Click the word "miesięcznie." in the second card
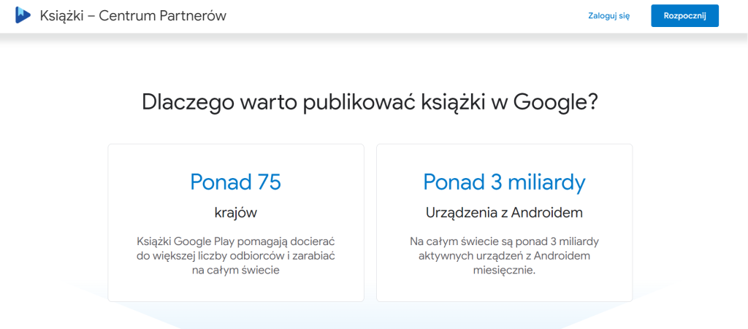 pyautogui.click(x=504, y=270)
